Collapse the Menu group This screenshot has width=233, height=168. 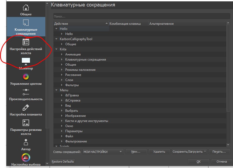point(56,90)
